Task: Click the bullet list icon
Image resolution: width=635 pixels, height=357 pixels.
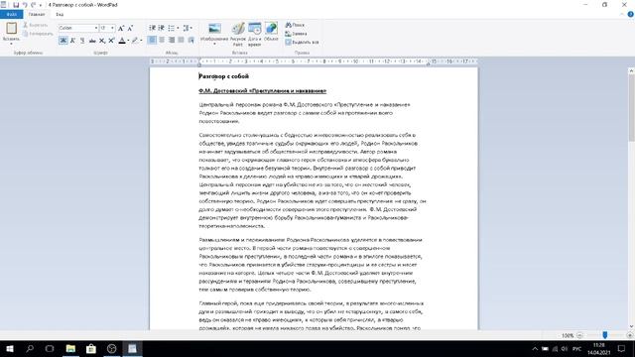Action: pos(172,28)
